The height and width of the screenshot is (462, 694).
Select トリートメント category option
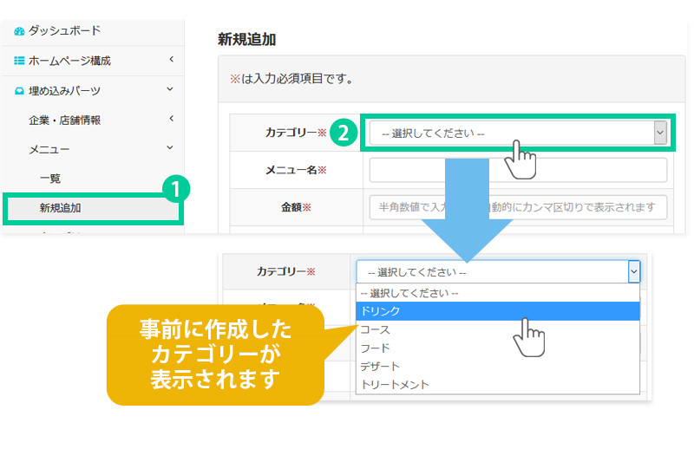pyautogui.click(x=497, y=384)
